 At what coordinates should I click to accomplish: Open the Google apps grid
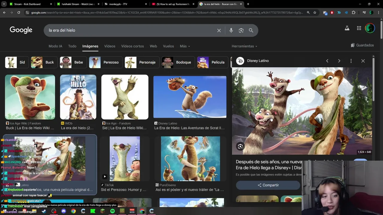(359, 28)
